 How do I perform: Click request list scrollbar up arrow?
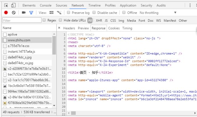(54, 34)
